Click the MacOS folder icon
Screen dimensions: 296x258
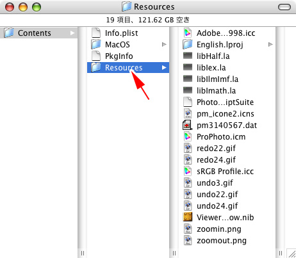pyautogui.click(x=96, y=44)
